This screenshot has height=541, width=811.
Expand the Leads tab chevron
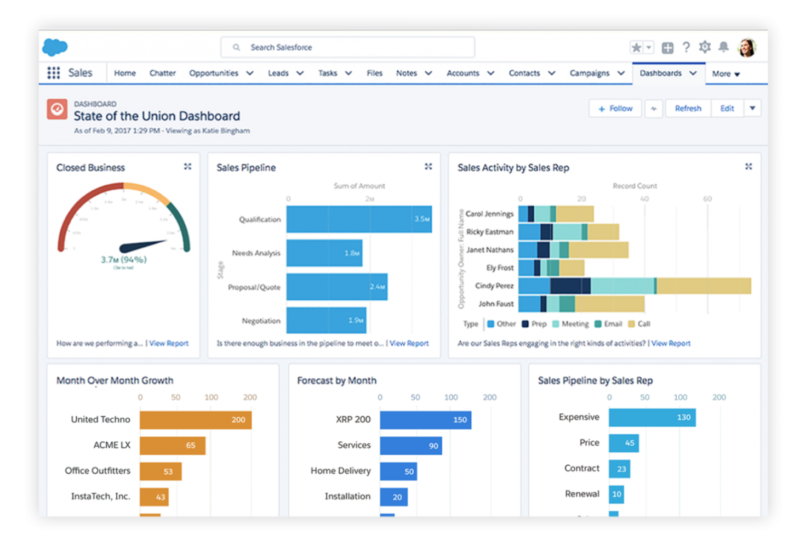coord(300,73)
